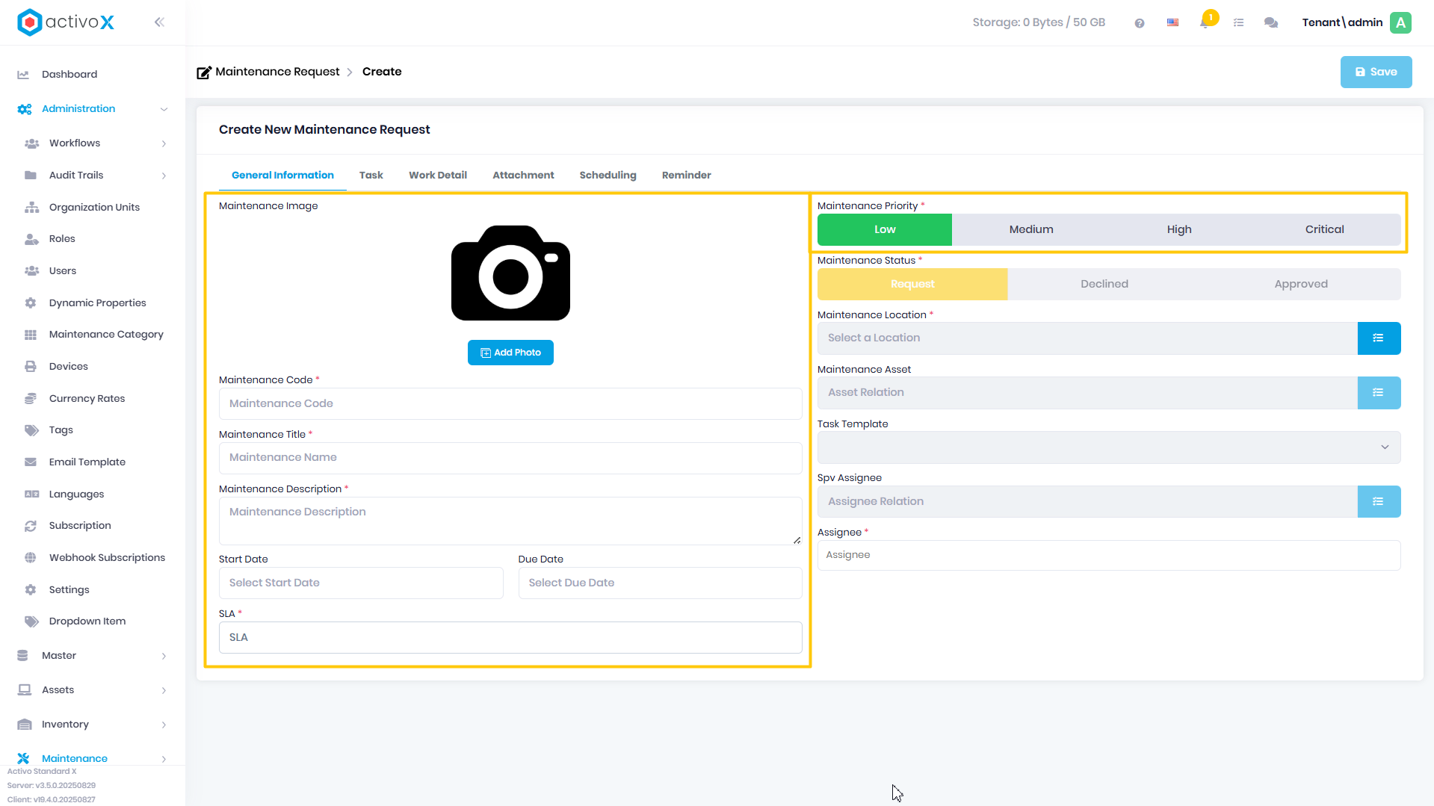1434x806 pixels.
Task: Click the Languages icon
Action: (x=31, y=495)
